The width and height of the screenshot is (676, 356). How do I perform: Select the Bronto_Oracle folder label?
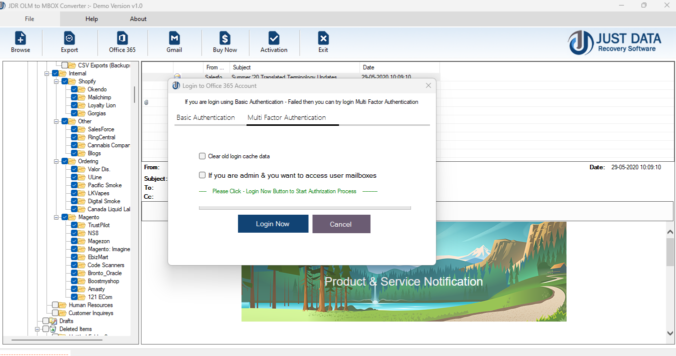[x=105, y=273]
